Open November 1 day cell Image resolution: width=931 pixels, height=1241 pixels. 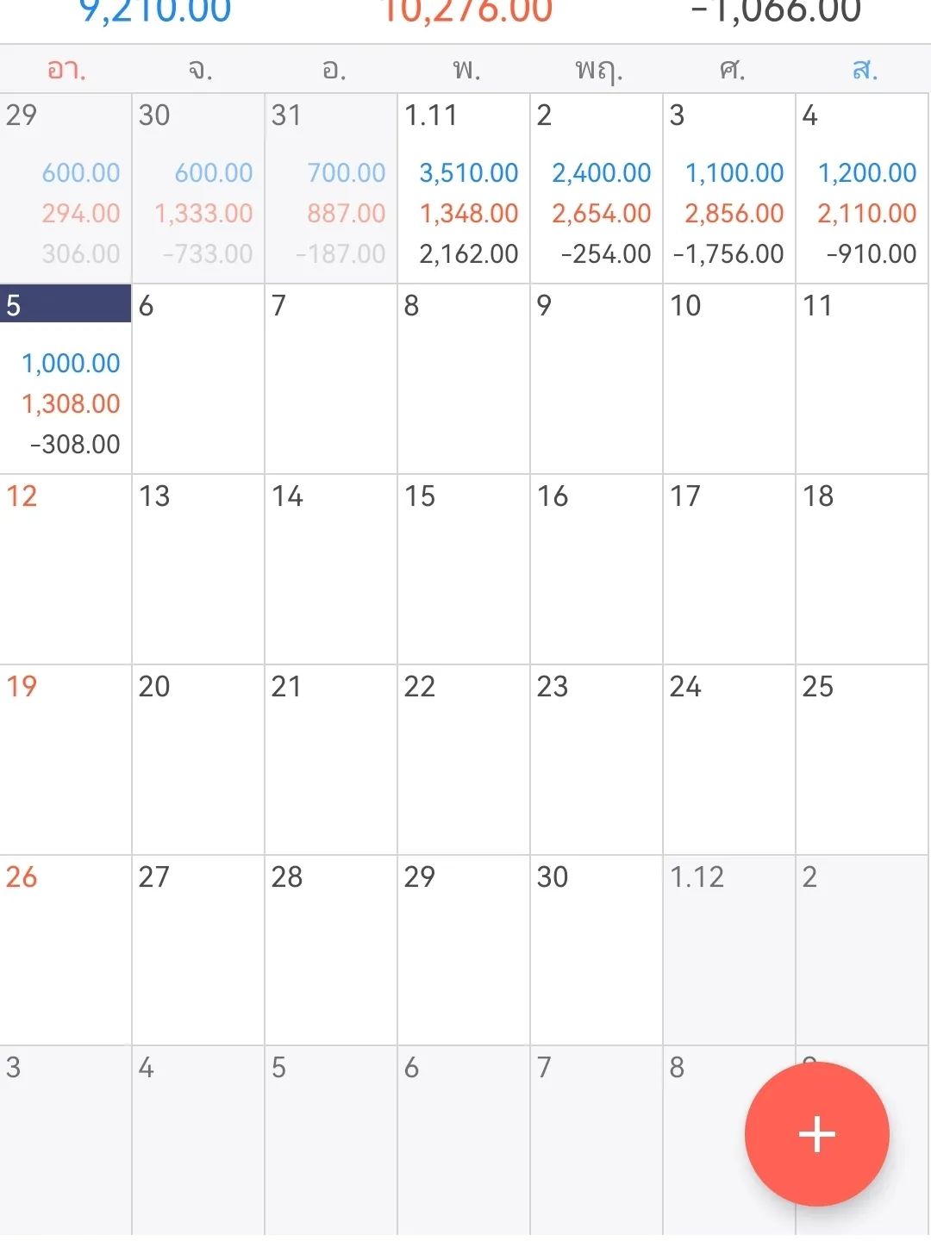[x=464, y=188]
